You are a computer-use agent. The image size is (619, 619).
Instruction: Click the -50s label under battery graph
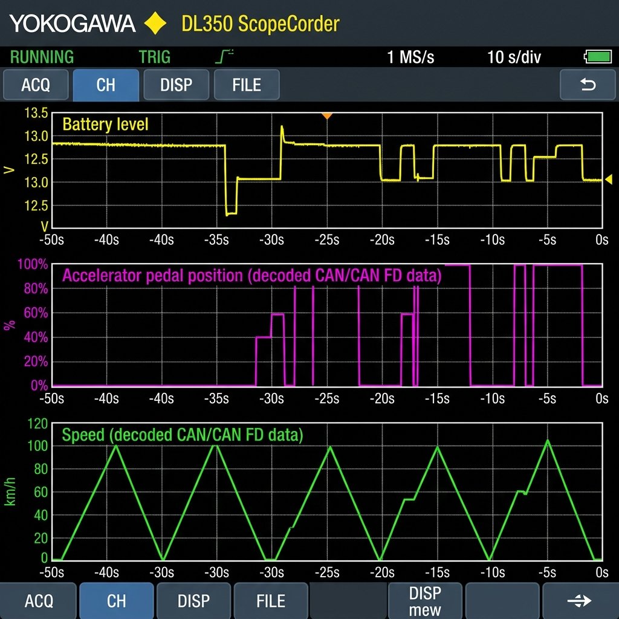coord(52,239)
